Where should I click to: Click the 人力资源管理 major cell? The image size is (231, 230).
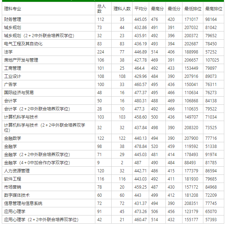(17, 171)
